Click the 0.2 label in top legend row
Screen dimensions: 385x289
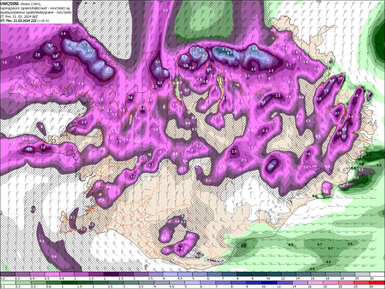2,278
